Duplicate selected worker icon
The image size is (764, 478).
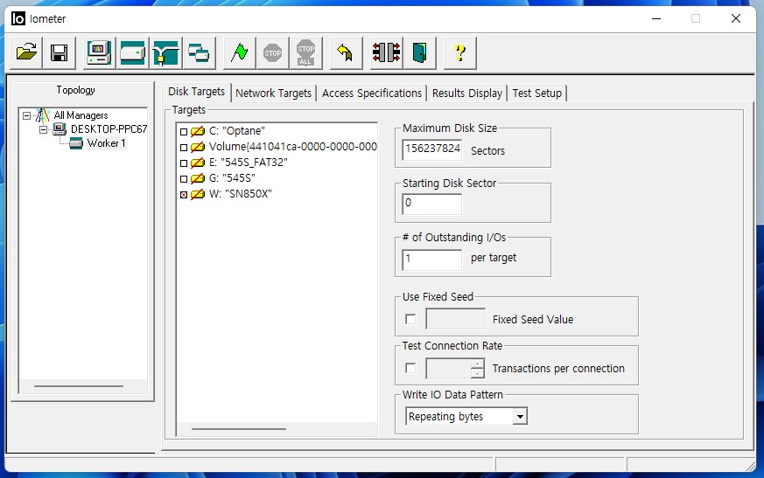coord(199,52)
